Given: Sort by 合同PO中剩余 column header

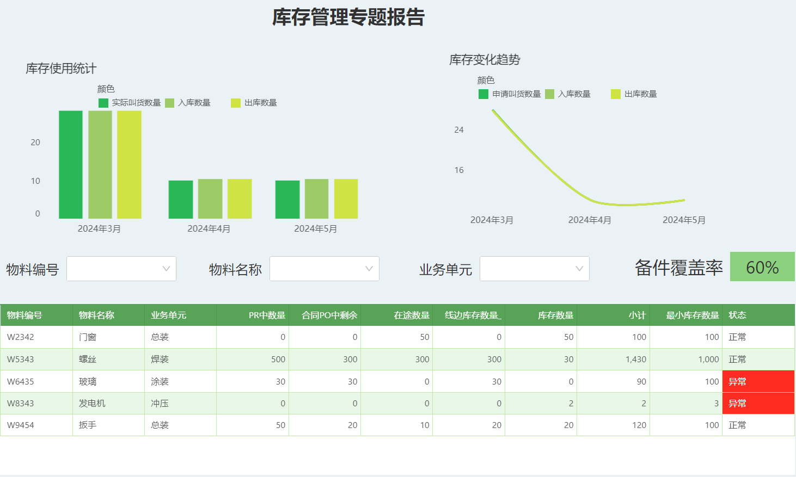Looking at the screenshot, I should (324, 315).
